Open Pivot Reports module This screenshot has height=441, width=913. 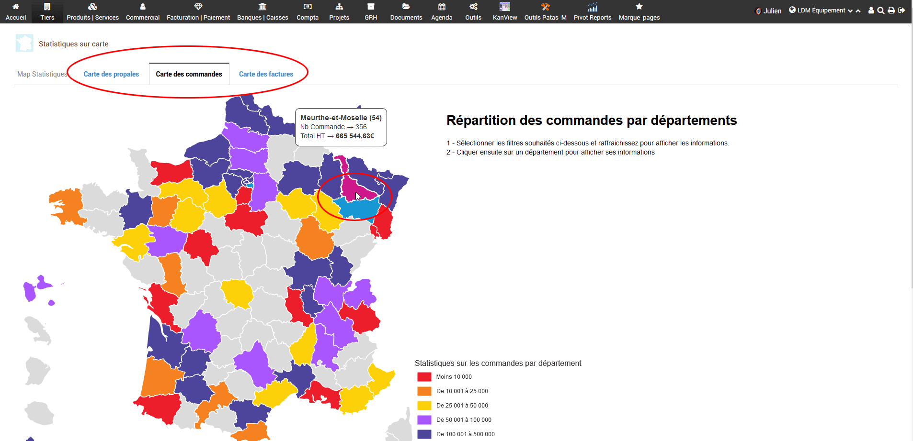[x=592, y=11]
